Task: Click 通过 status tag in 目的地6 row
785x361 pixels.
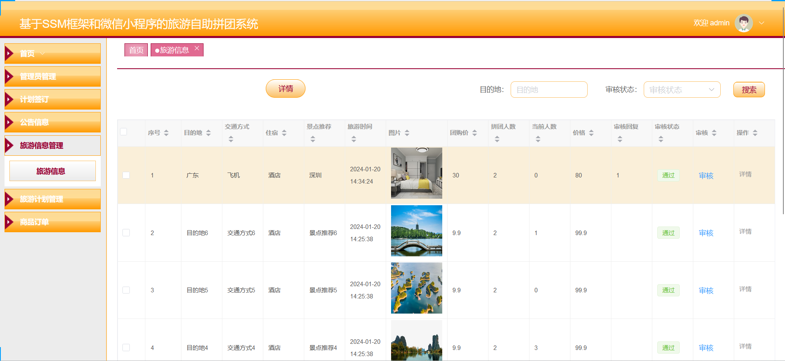Action: point(668,233)
